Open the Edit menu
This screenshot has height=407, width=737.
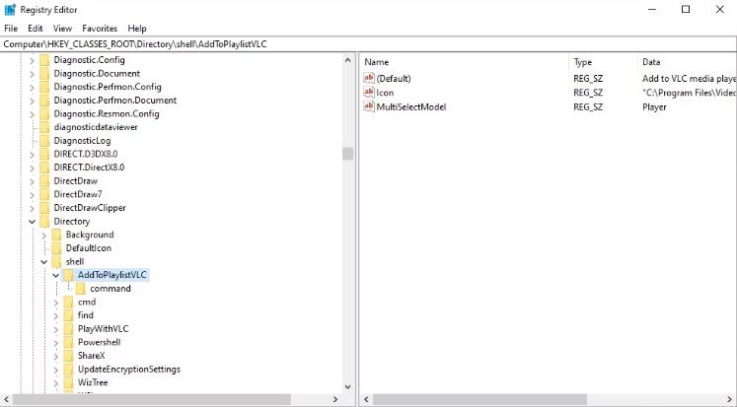tap(36, 29)
